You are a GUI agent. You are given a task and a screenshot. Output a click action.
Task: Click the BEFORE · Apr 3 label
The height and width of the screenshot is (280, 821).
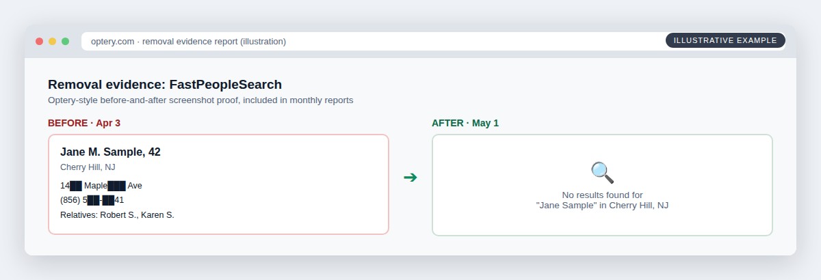(x=84, y=123)
